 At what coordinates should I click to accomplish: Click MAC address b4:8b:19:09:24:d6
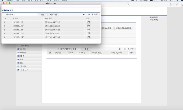click(52, 30)
